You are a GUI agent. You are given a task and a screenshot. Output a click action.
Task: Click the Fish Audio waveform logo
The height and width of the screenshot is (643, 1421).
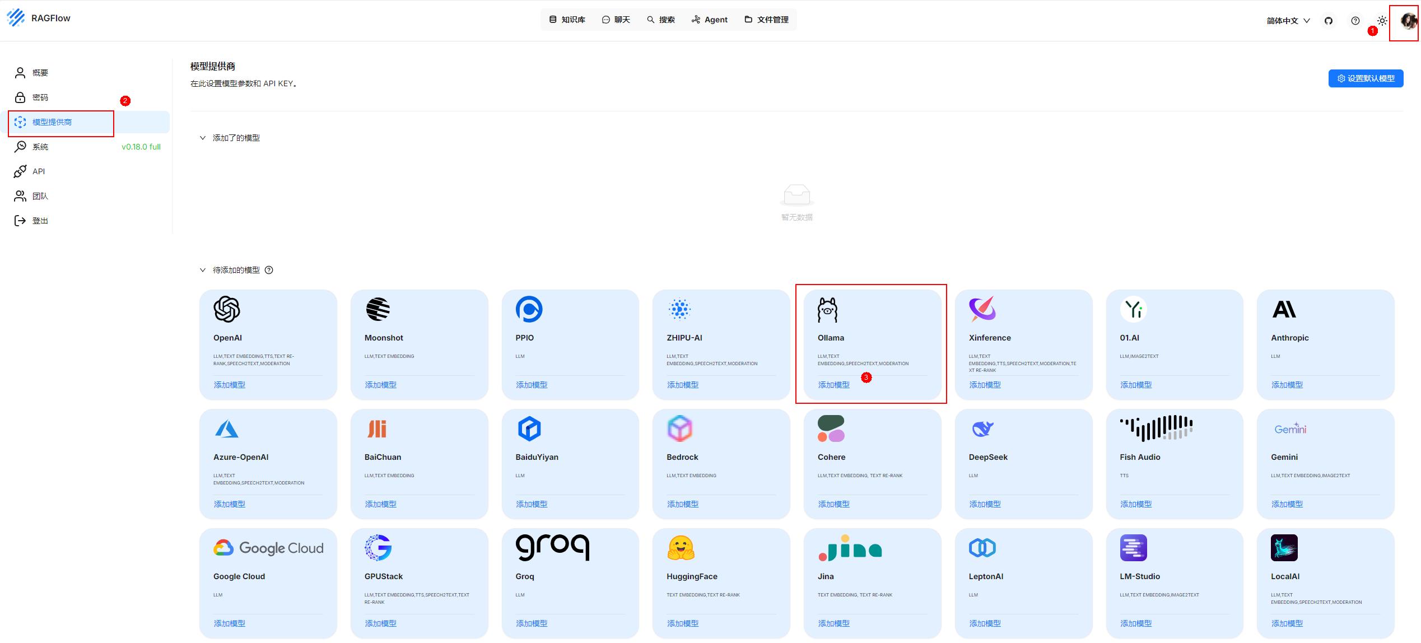click(1156, 429)
